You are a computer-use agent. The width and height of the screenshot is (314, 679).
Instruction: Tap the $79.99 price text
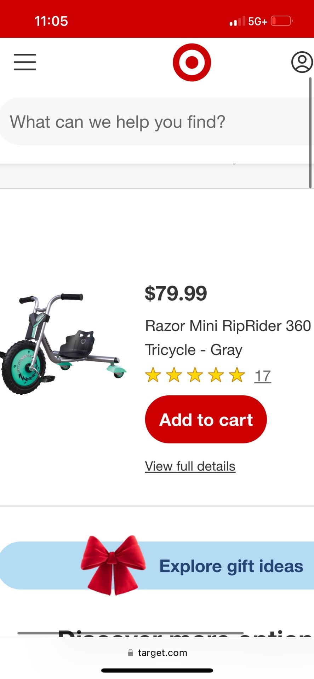pos(176,293)
